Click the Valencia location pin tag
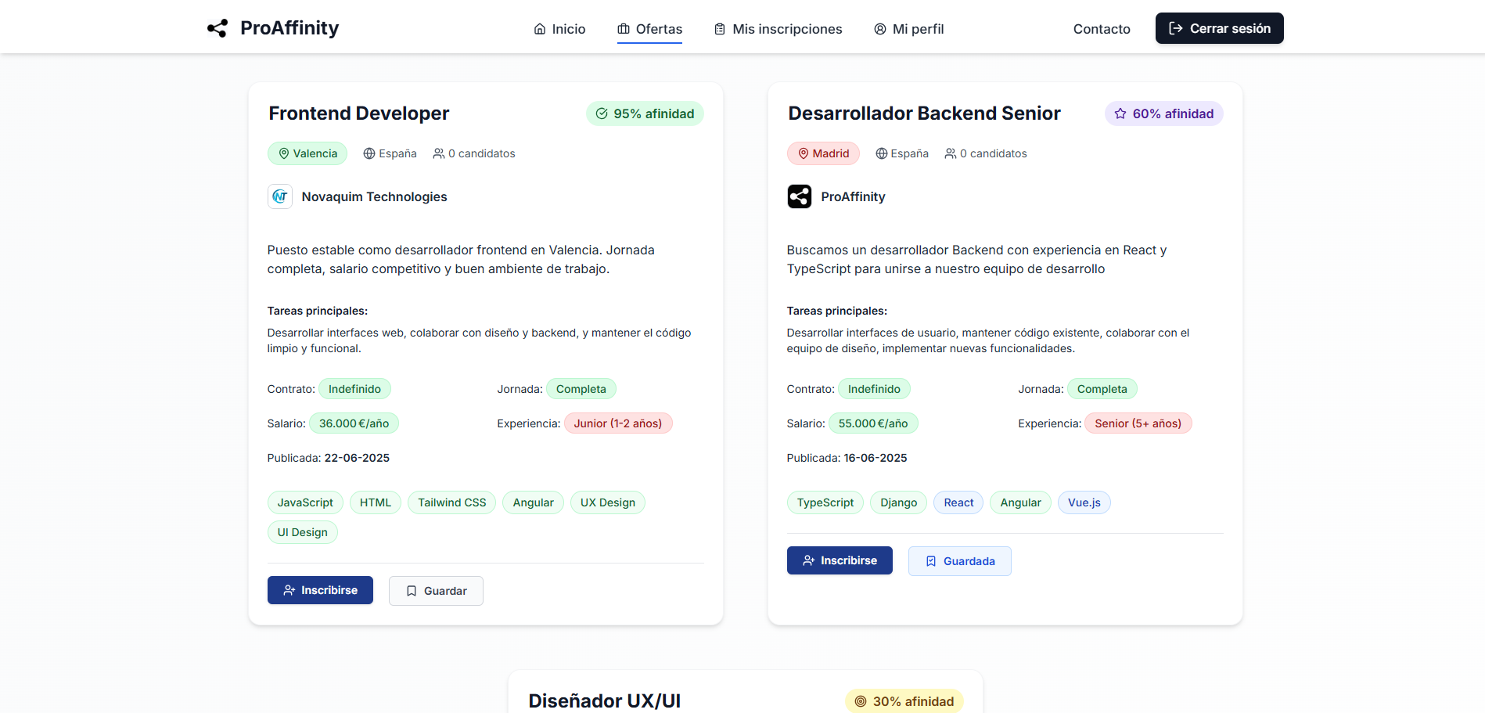 point(307,153)
